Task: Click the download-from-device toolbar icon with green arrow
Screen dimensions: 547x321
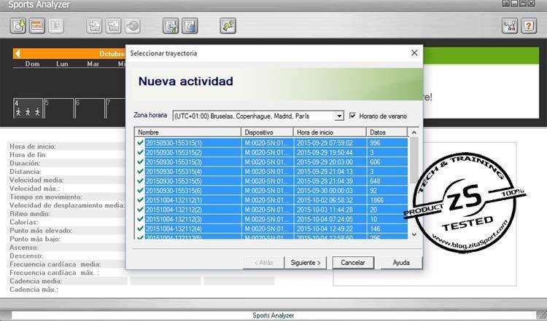Action: click(x=18, y=26)
